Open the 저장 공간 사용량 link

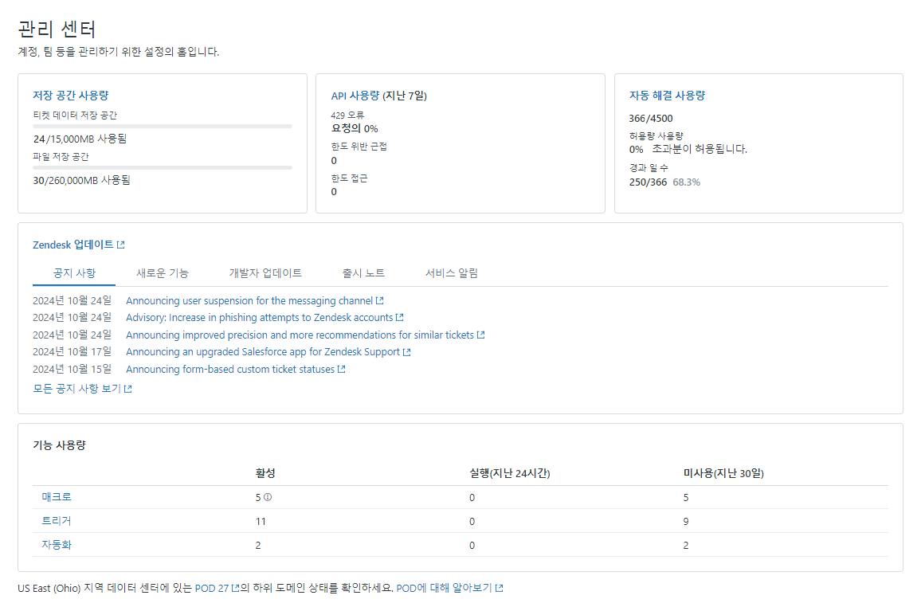pyautogui.click(x=70, y=95)
